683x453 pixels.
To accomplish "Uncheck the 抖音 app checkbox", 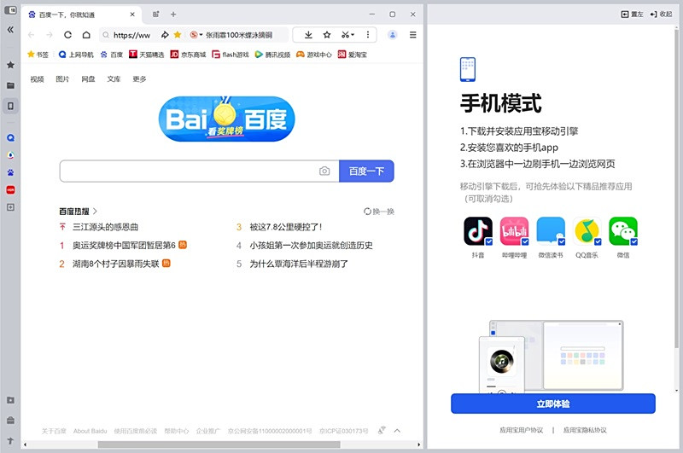I will (x=489, y=242).
